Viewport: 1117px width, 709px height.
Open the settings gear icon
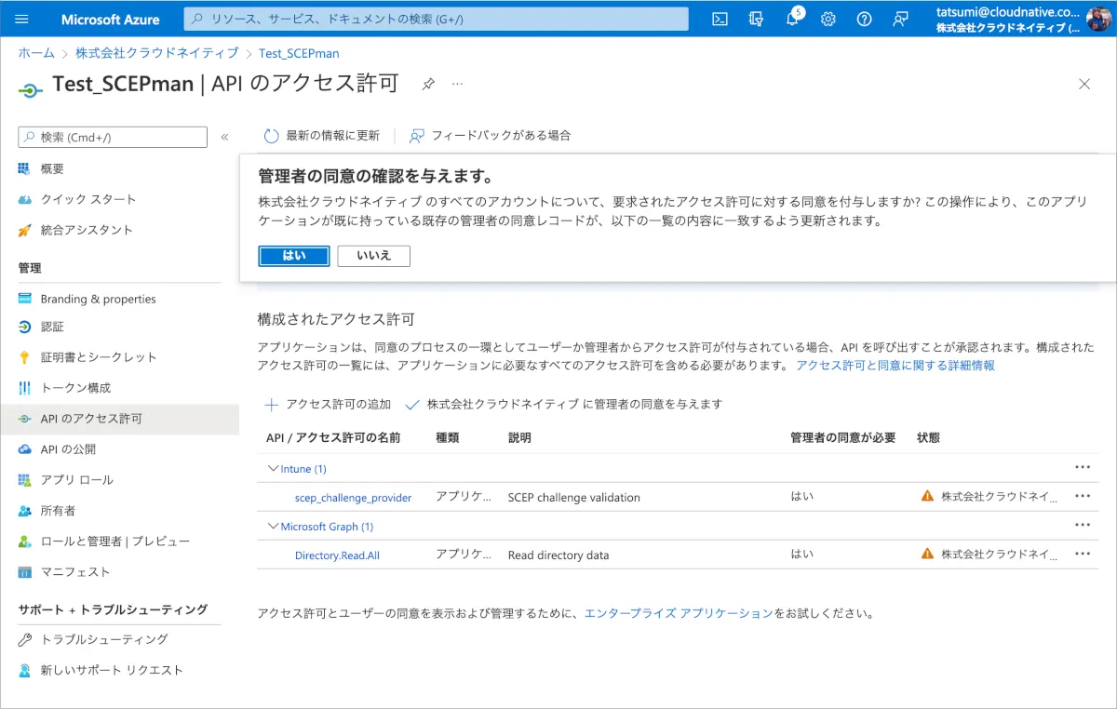click(x=828, y=19)
